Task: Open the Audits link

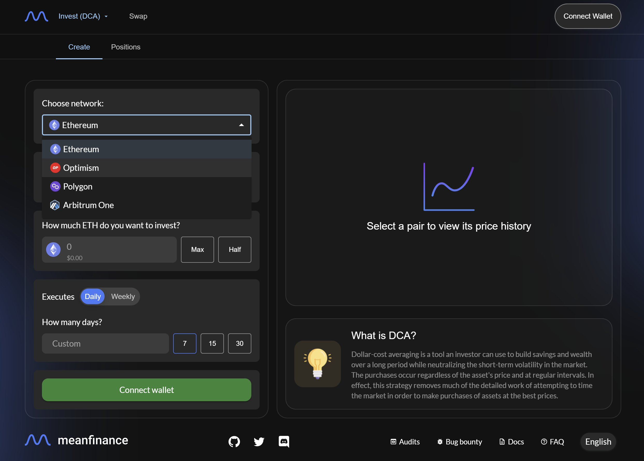Action: coord(405,442)
